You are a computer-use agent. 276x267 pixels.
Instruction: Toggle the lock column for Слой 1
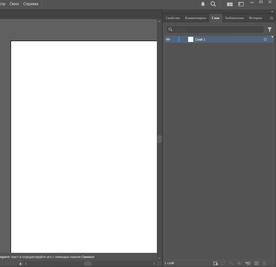tap(174, 39)
